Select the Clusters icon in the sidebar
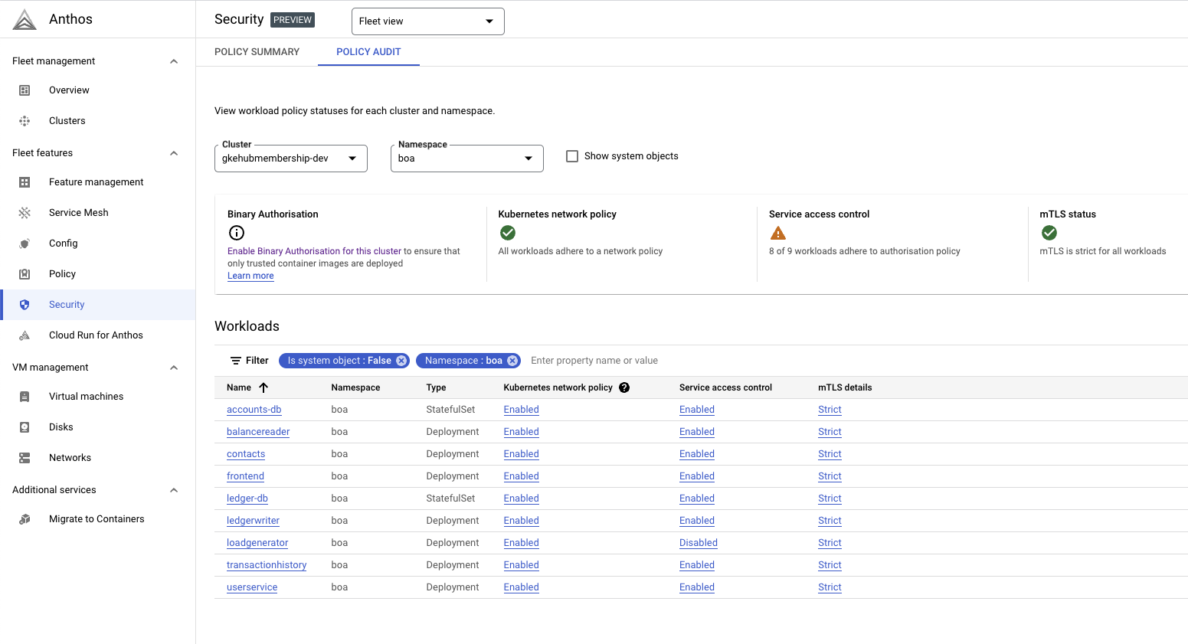 point(26,120)
